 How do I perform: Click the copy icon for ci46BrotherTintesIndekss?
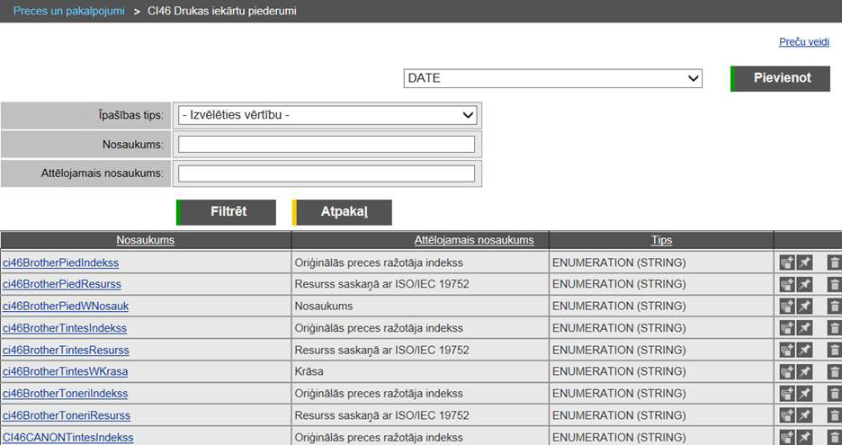point(787,328)
